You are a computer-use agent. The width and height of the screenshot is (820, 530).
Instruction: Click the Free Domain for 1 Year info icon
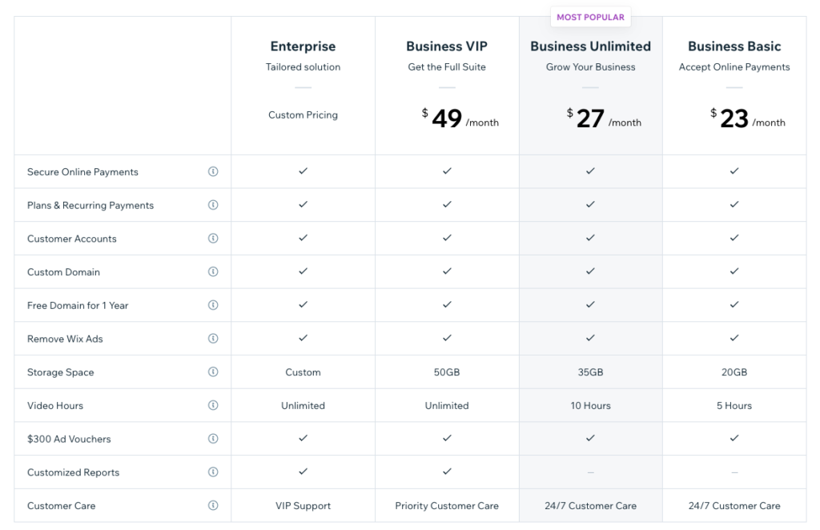click(213, 305)
